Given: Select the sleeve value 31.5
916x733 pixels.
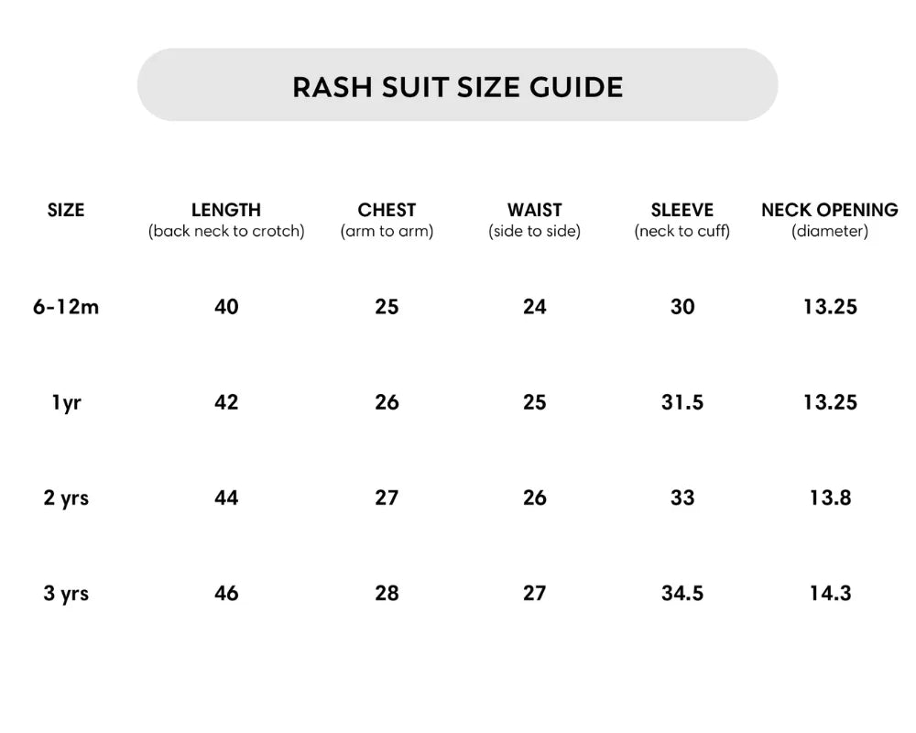Looking at the screenshot, I should pos(682,402).
